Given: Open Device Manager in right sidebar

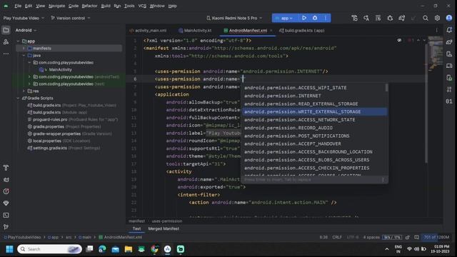Looking at the screenshot, I should click(x=449, y=54).
